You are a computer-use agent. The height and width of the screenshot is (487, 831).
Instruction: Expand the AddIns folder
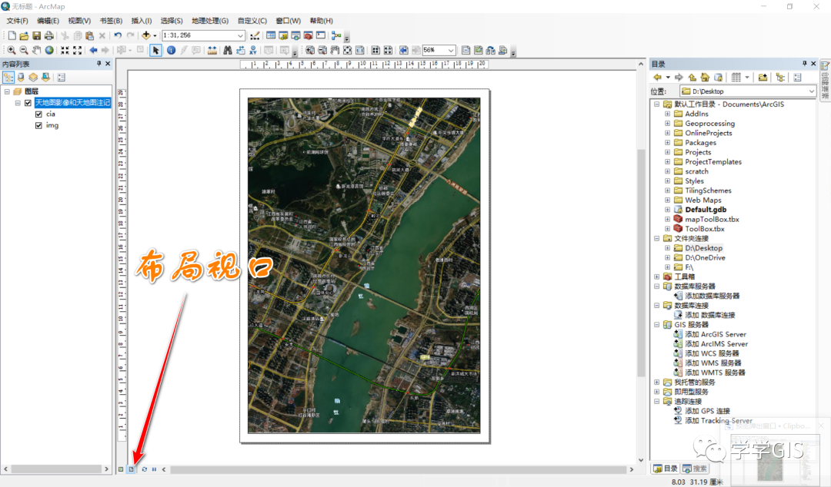(667, 114)
